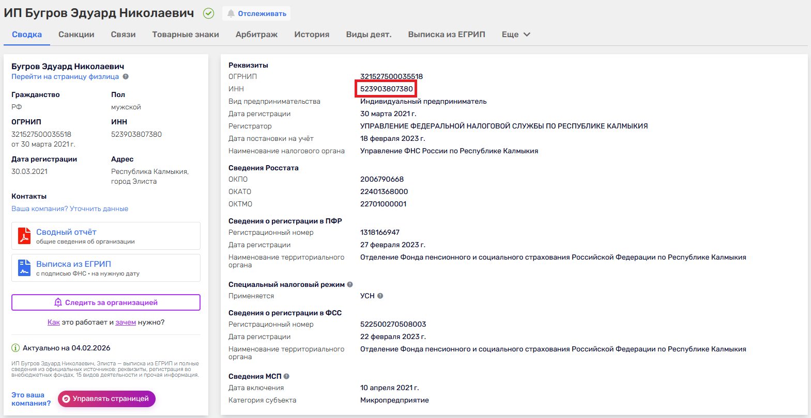
Task: Switch to the Арбитраж tab
Action: click(x=256, y=35)
